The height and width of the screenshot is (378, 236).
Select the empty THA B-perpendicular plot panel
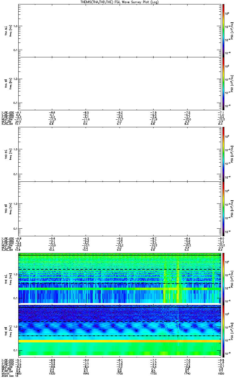pos(120,30)
